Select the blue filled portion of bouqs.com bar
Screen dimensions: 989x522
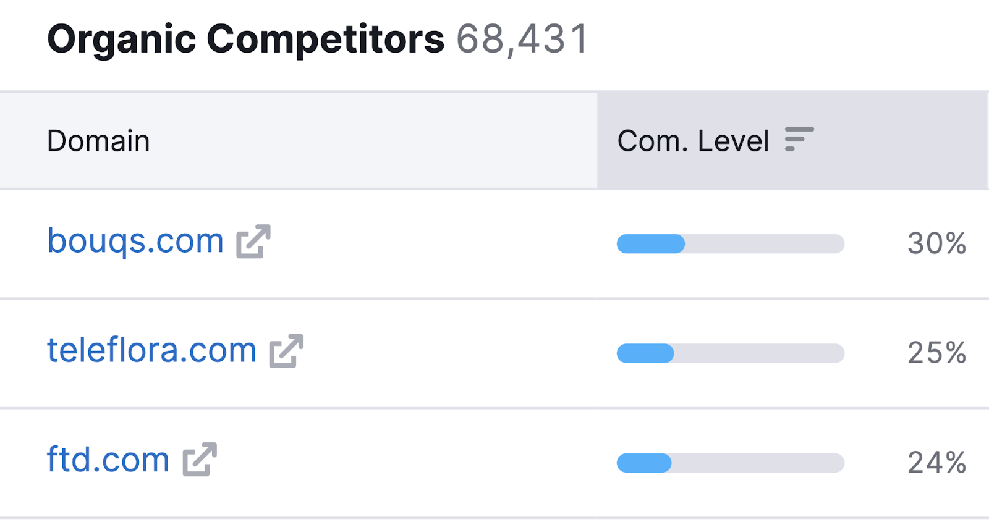coord(651,244)
